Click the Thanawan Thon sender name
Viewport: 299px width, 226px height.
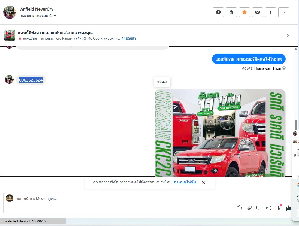[x=267, y=68]
